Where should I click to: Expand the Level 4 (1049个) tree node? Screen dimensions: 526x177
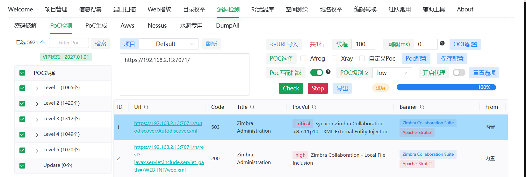[37, 135]
